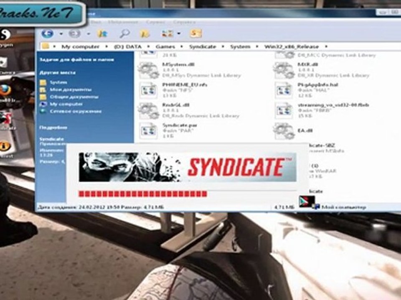Screen dimensions: 401x300
Task: Collapse the Другие места section
Action: pos(58,72)
